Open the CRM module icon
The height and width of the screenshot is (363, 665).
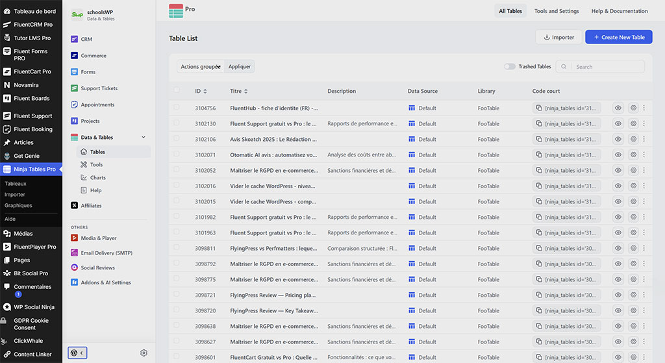coord(74,39)
